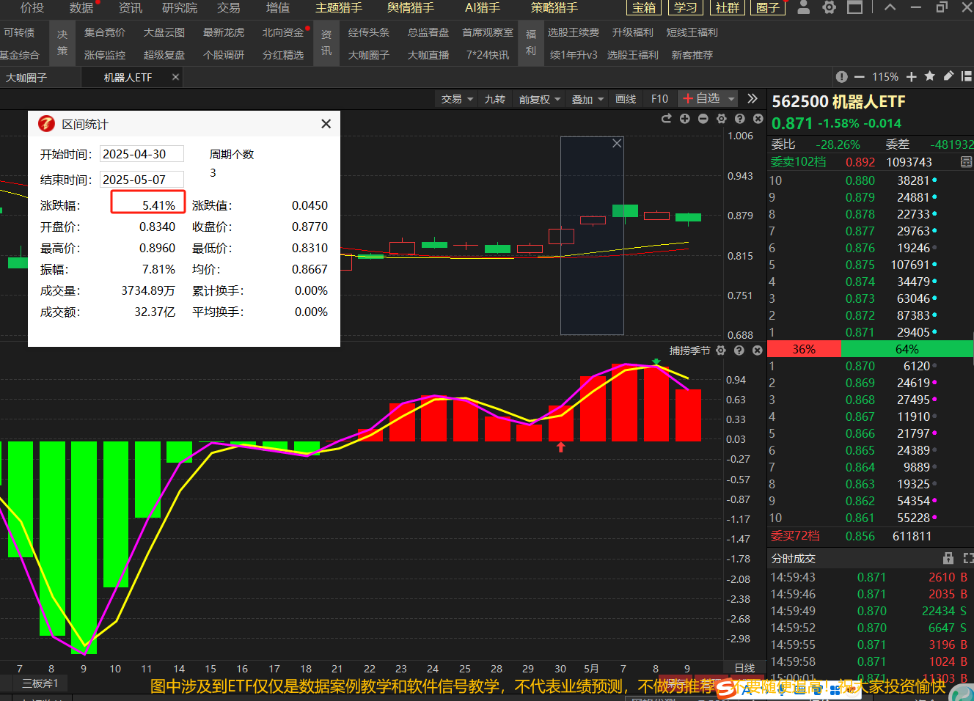Open the K-line chart help question icon

[740, 119]
